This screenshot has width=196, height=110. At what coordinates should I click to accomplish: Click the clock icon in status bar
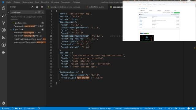click(39, 108)
